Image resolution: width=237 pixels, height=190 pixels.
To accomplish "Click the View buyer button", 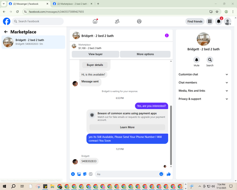I will tap(95, 54).
